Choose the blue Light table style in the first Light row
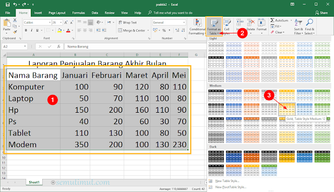 click(234, 48)
